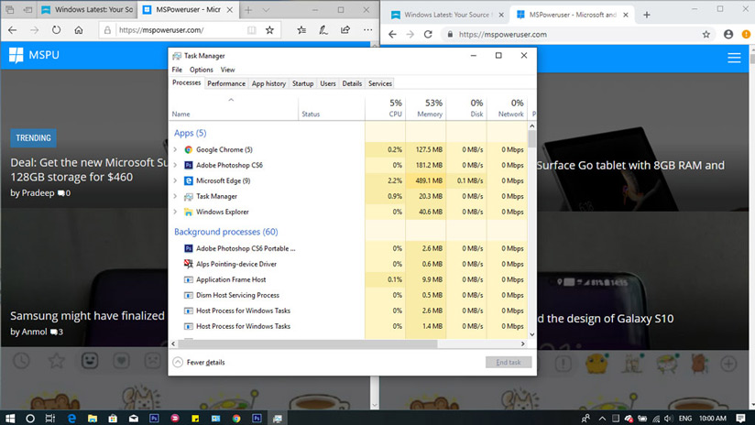Open the Windows Start button
The width and height of the screenshot is (755, 425).
coord(10,419)
